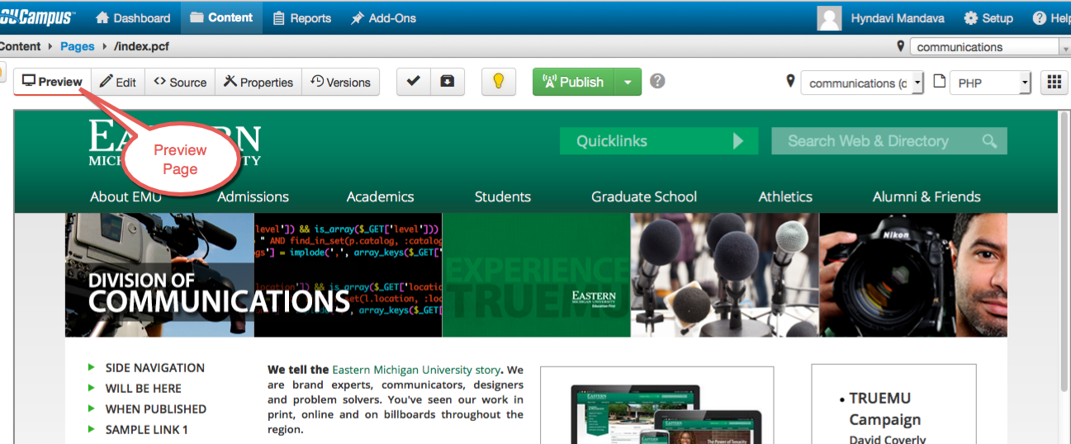The height and width of the screenshot is (444, 1071).
Task: Open the Properties tab
Action: click(x=258, y=82)
